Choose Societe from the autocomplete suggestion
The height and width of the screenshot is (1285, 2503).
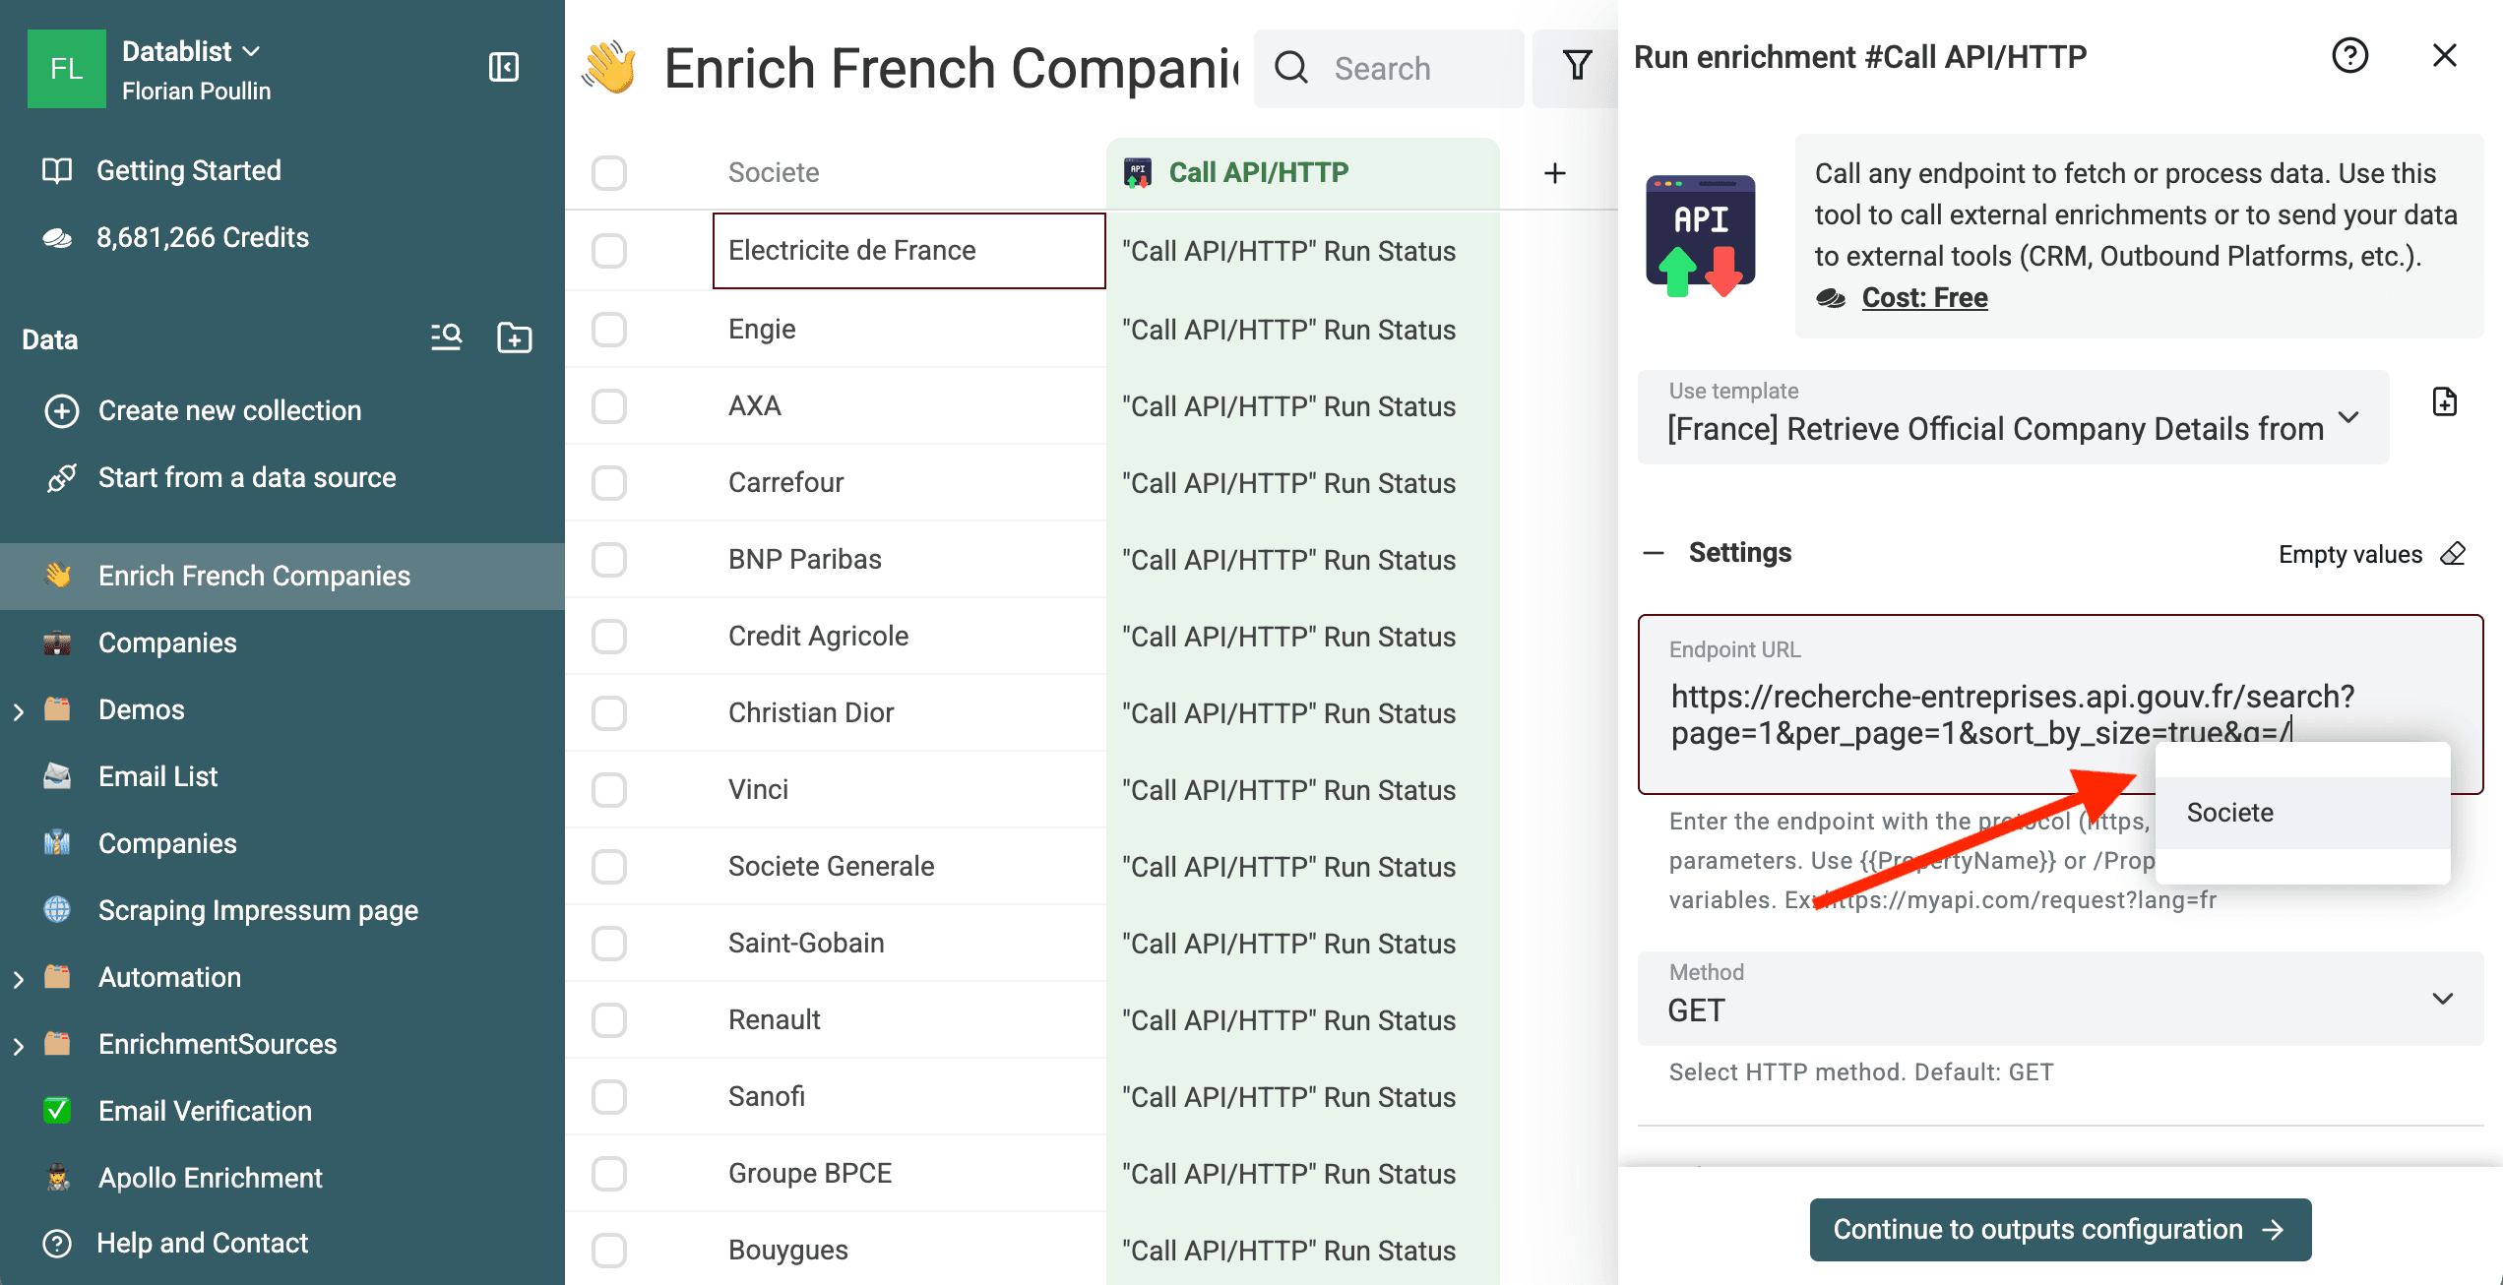[x=2229, y=812]
